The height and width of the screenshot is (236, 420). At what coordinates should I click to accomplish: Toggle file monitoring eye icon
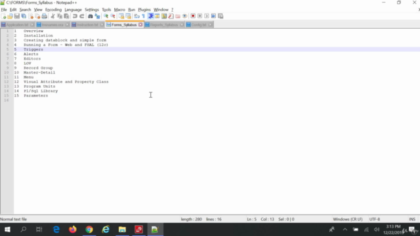click(184, 16)
